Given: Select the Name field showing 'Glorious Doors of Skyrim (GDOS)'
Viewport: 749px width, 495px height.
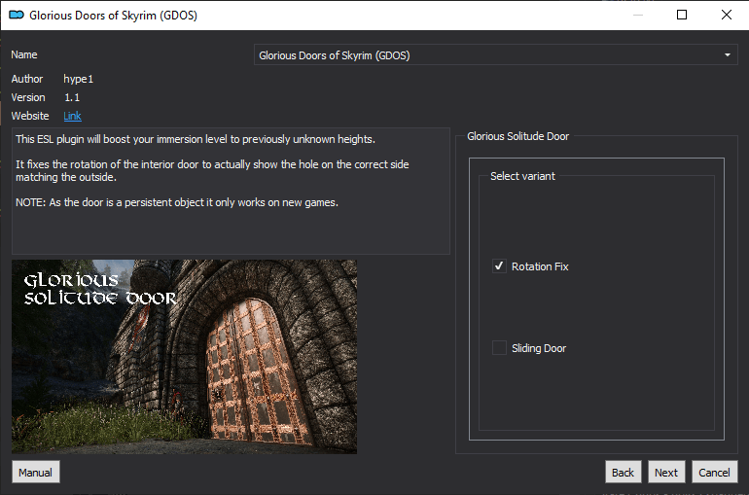Looking at the screenshot, I should pyautogui.click(x=495, y=55).
